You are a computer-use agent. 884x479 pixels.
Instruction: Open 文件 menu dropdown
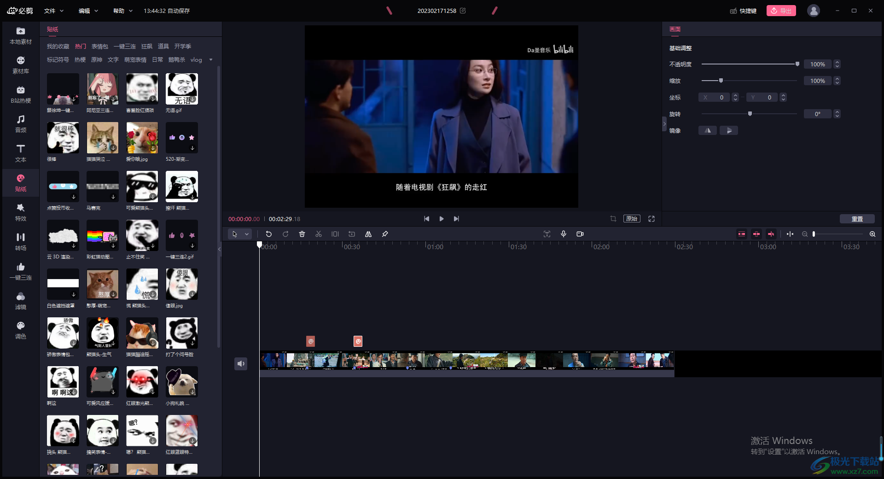click(x=54, y=11)
